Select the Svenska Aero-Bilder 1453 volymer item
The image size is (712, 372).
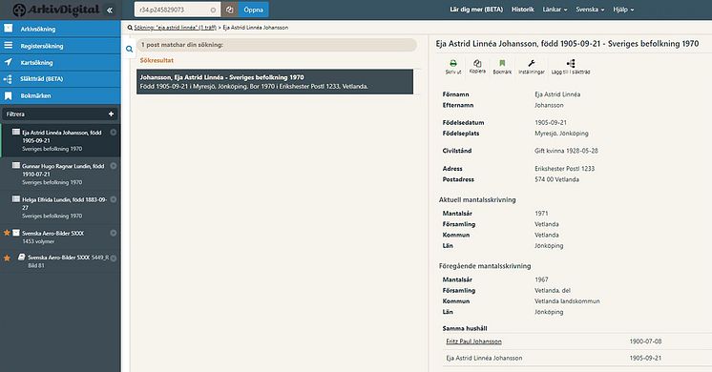tap(60, 237)
